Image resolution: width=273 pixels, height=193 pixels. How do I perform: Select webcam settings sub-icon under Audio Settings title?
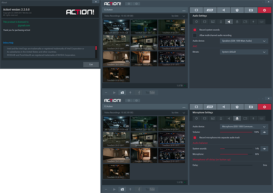(221, 22)
